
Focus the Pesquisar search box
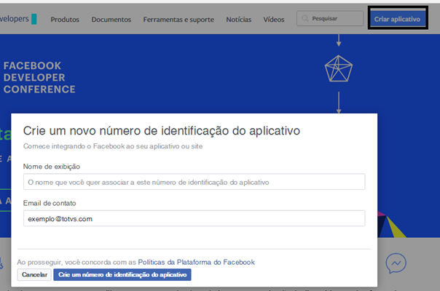point(330,18)
